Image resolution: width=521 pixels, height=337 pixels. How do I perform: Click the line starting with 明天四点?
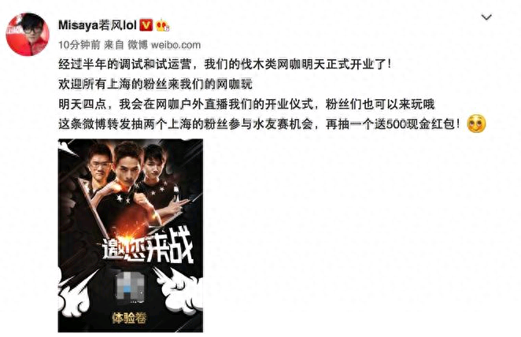246,105
